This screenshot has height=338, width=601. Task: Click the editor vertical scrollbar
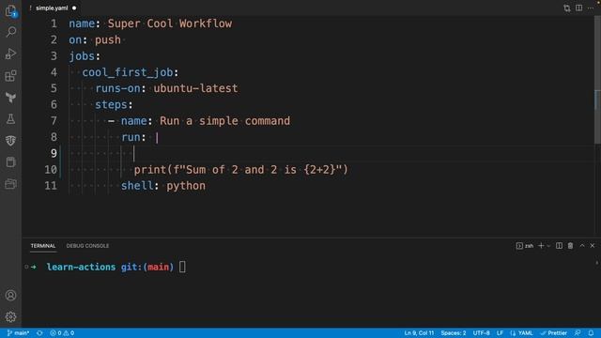coord(597,81)
